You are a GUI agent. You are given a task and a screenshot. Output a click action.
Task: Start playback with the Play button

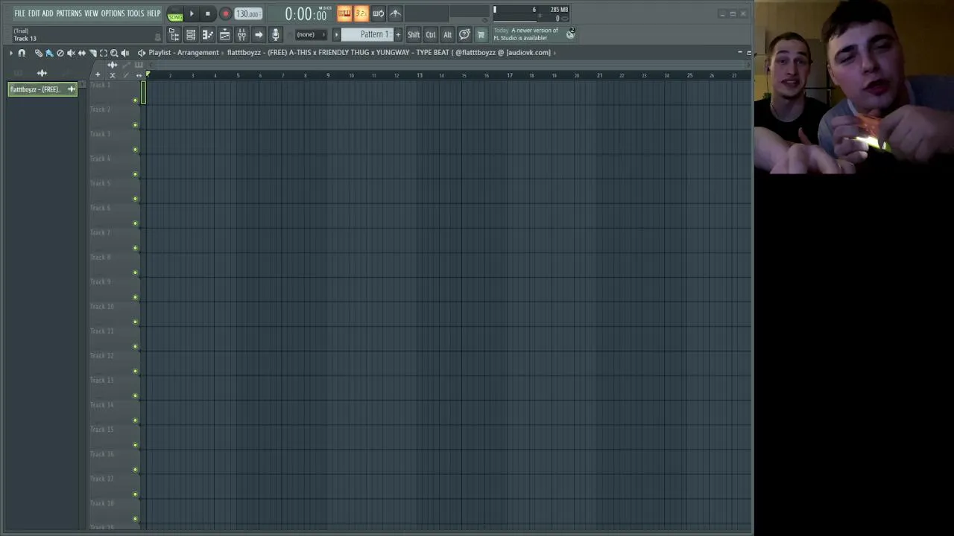pos(192,13)
